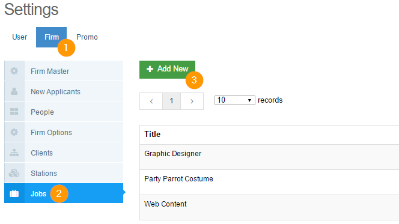
Task: Click the Firm Master gear icon
Action: coord(14,71)
